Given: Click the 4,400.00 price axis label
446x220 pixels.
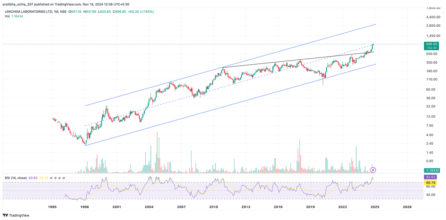Looking at the screenshot, I should [x=434, y=17].
